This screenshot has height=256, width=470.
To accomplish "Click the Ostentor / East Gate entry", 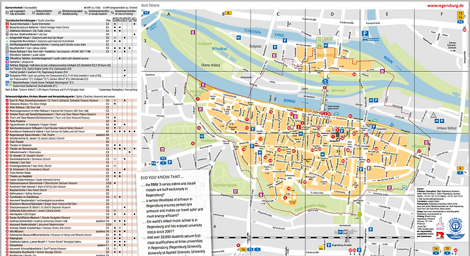I will point(71,162).
